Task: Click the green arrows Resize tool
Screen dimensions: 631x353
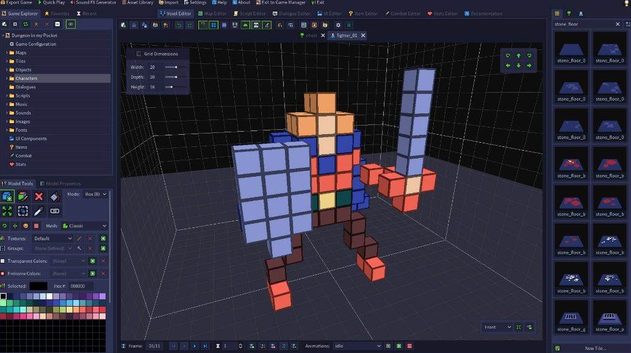Action: pyautogui.click(x=7, y=211)
